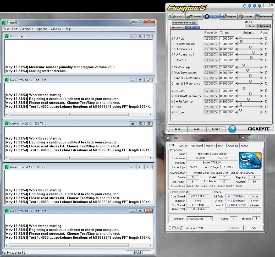Switch mode to Easy

tap(251, 26)
